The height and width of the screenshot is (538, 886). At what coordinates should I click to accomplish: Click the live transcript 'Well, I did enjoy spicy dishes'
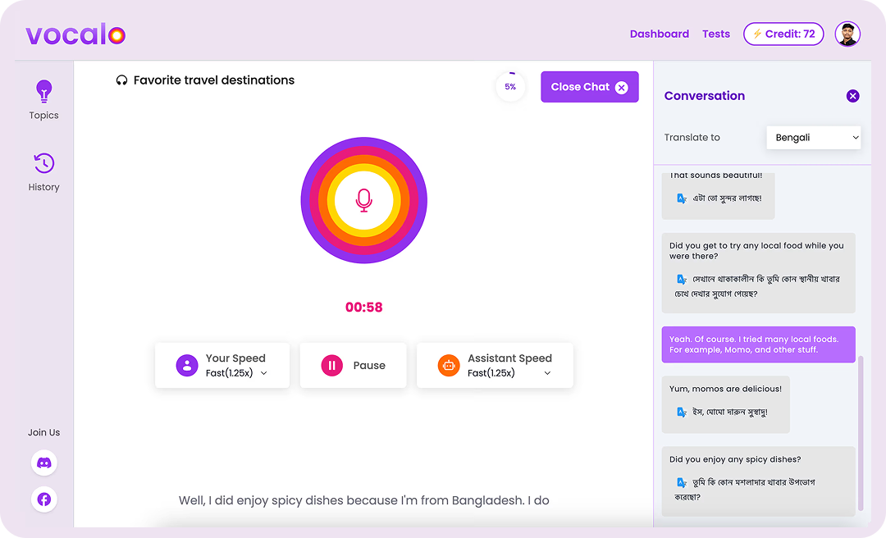[x=364, y=500]
